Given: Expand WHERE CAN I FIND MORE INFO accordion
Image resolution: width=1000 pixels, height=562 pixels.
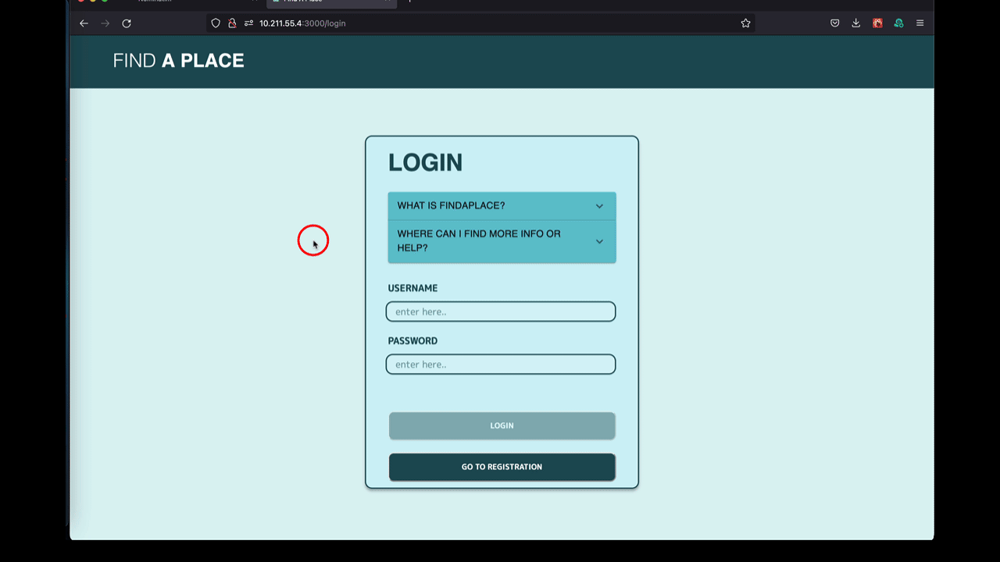Looking at the screenshot, I should (502, 241).
